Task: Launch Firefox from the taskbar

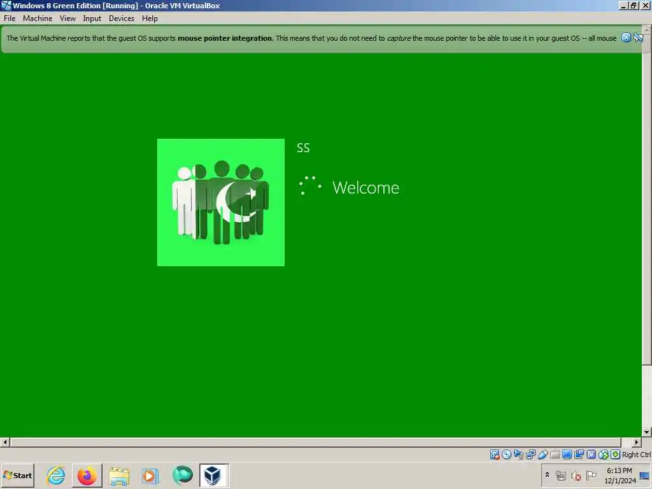Action: (87, 475)
